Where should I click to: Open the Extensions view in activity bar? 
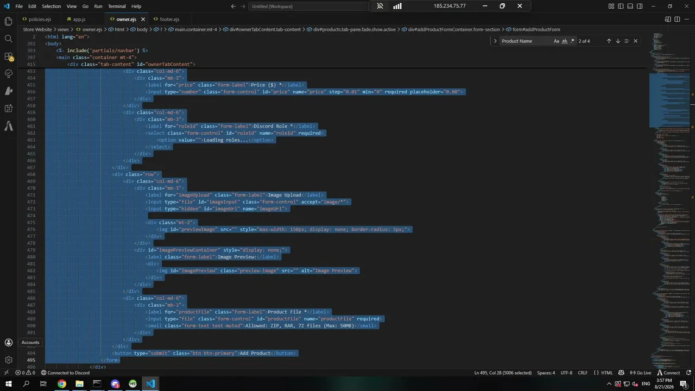point(8,56)
